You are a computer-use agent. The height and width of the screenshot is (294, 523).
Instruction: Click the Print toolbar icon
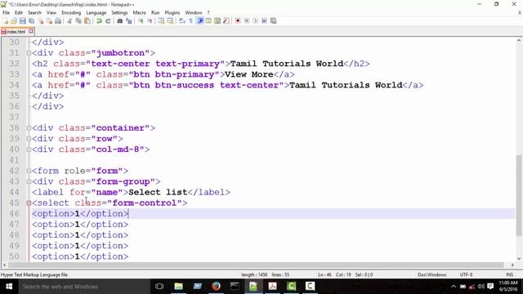point(58,21)
